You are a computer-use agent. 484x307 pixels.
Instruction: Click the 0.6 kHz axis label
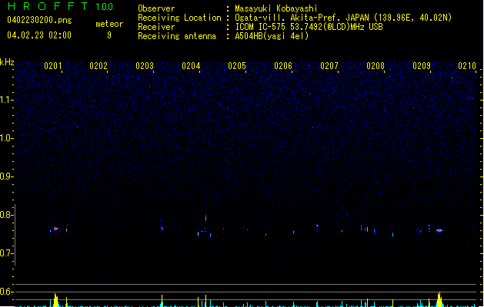6,292
